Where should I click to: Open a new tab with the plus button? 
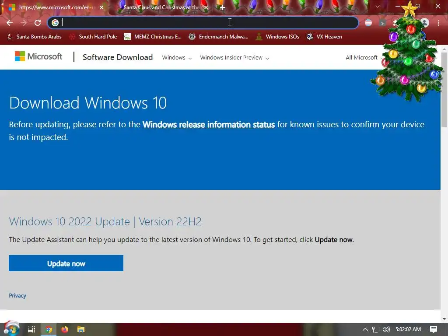223,7
